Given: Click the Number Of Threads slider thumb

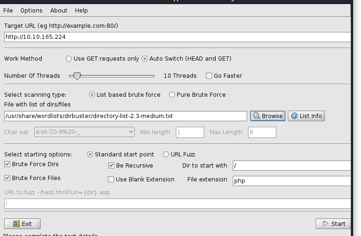Looking at the screenshot, I should tap(77, 76).
